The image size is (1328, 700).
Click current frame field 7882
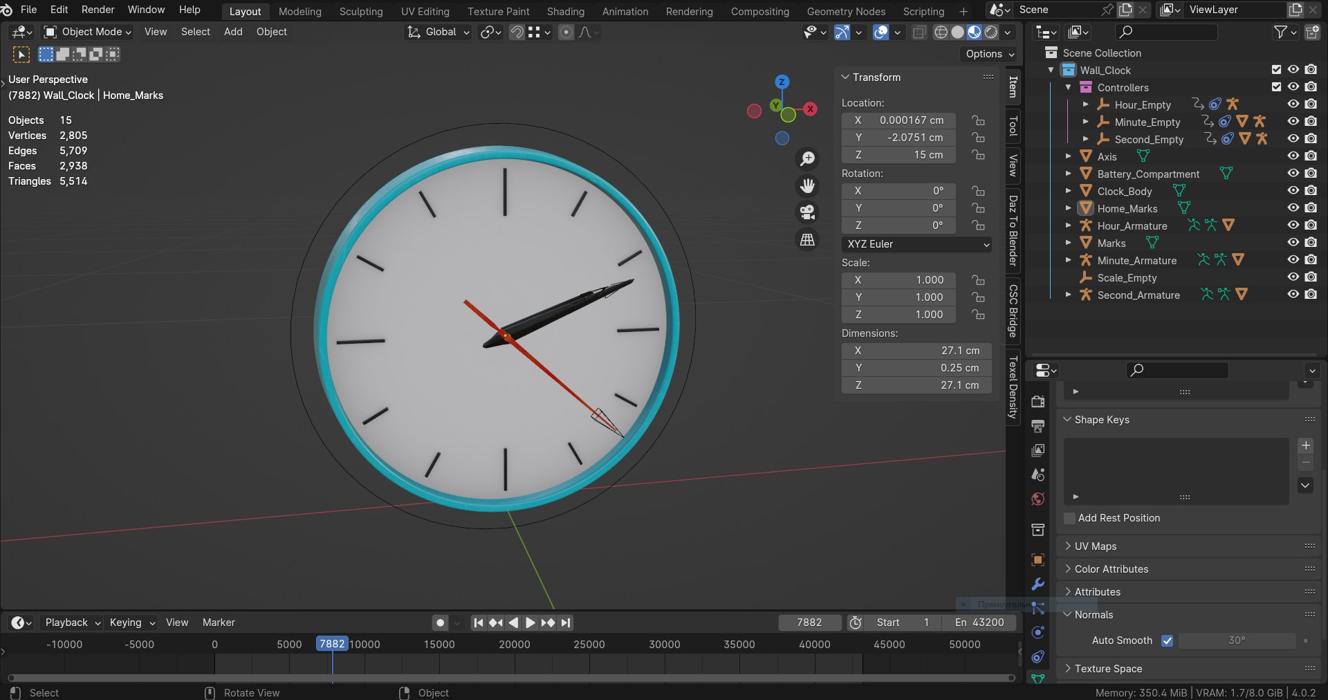(809, 623)
